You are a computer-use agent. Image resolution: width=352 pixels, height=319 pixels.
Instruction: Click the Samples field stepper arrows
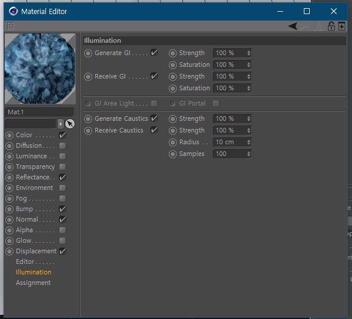(249, 154)
